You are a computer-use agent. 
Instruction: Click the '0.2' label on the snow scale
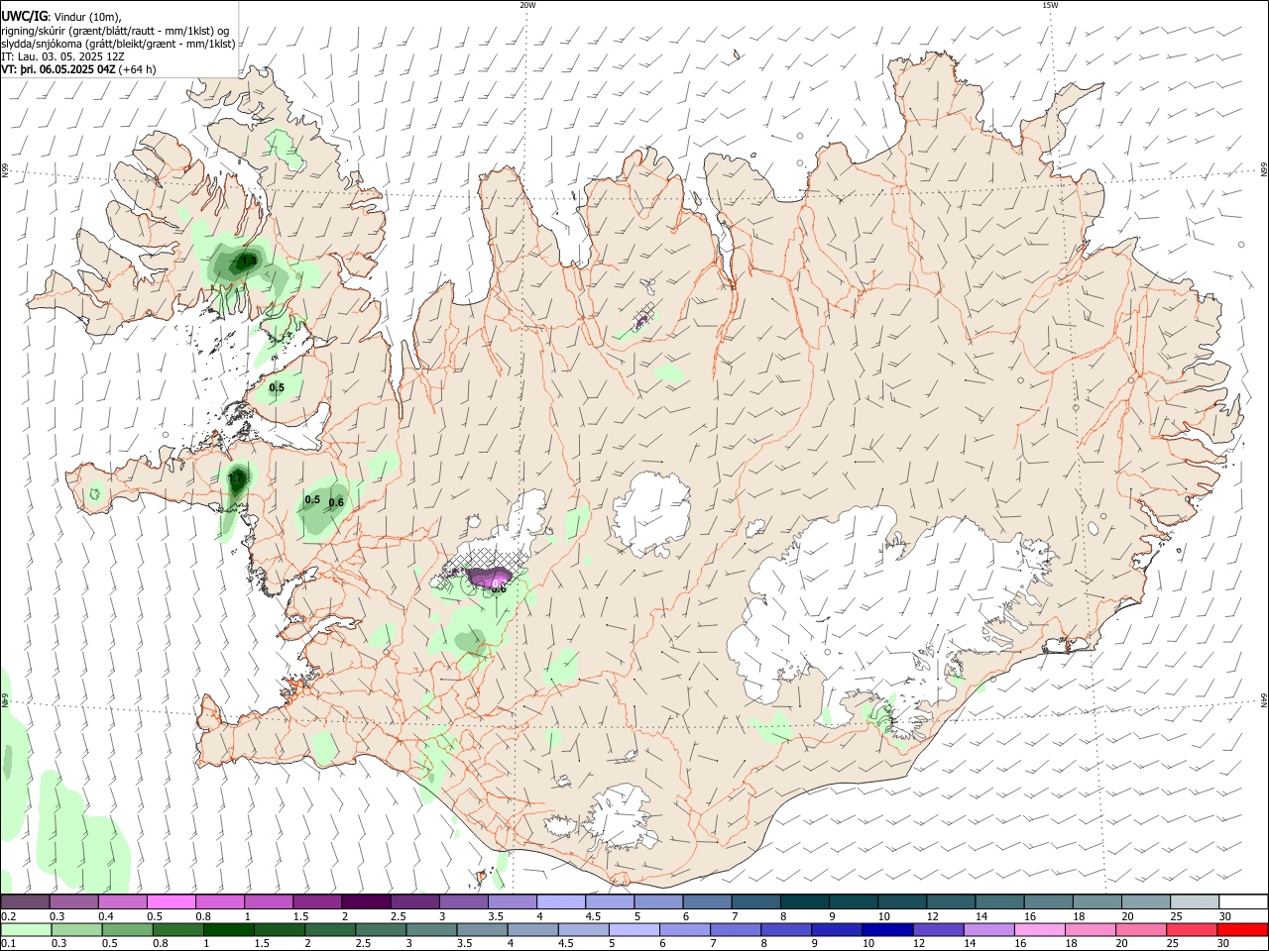[x=9, y=916]
